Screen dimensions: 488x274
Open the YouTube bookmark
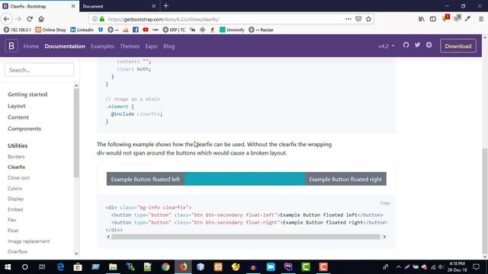146,30
